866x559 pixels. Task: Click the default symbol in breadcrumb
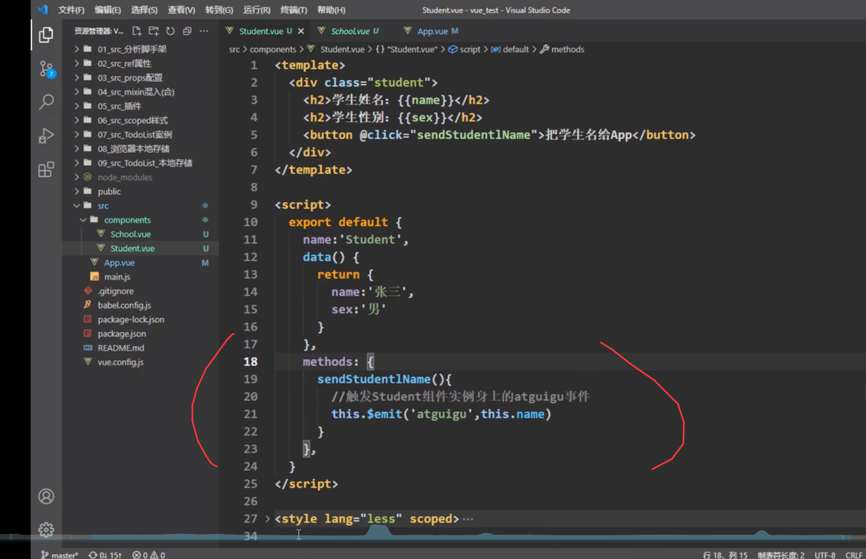[x=510, y=49]
